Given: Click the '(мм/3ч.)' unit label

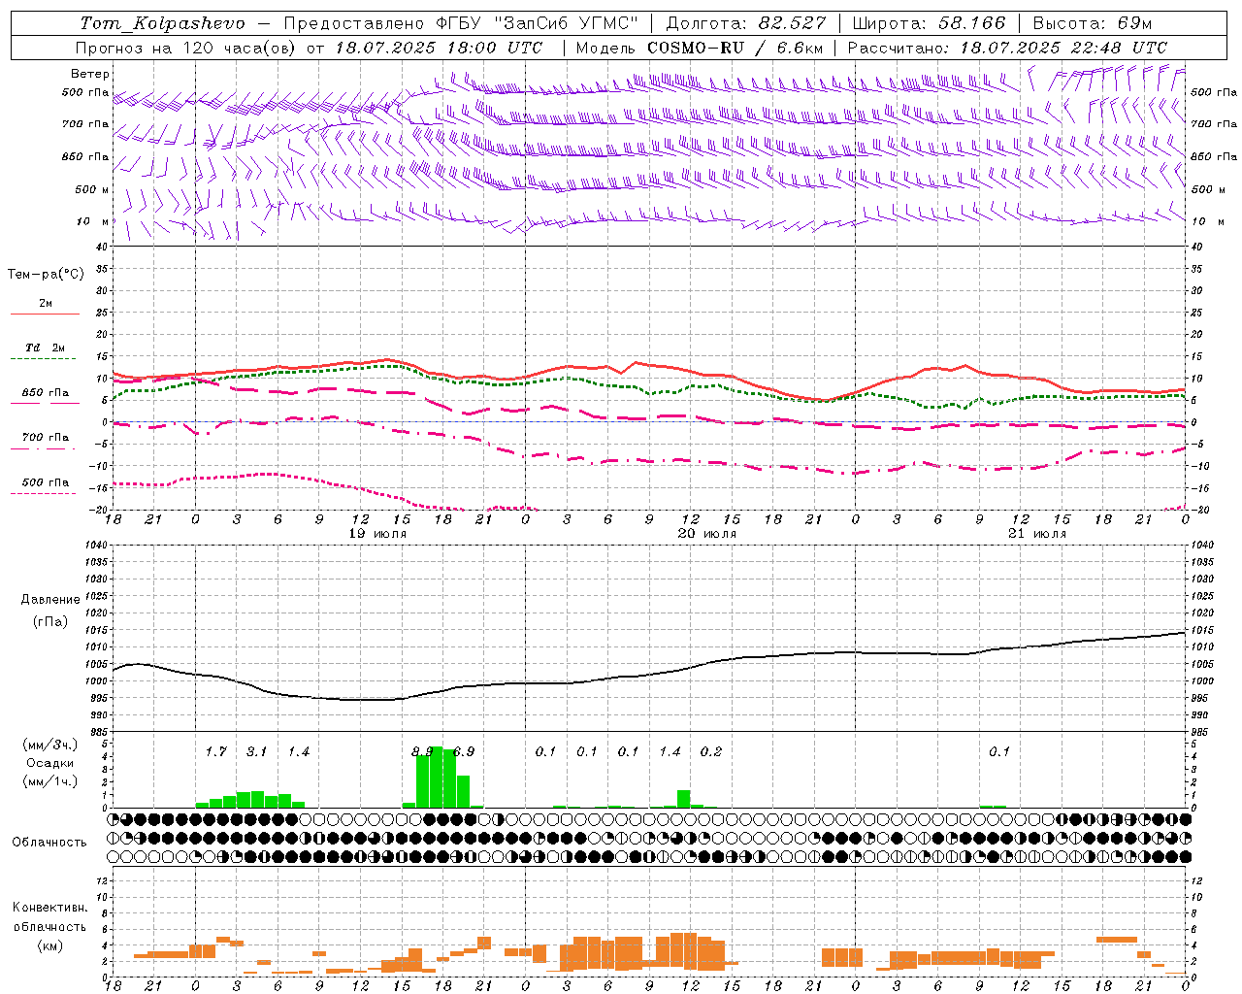Looking at the screenshot, I should pos(50,745).
